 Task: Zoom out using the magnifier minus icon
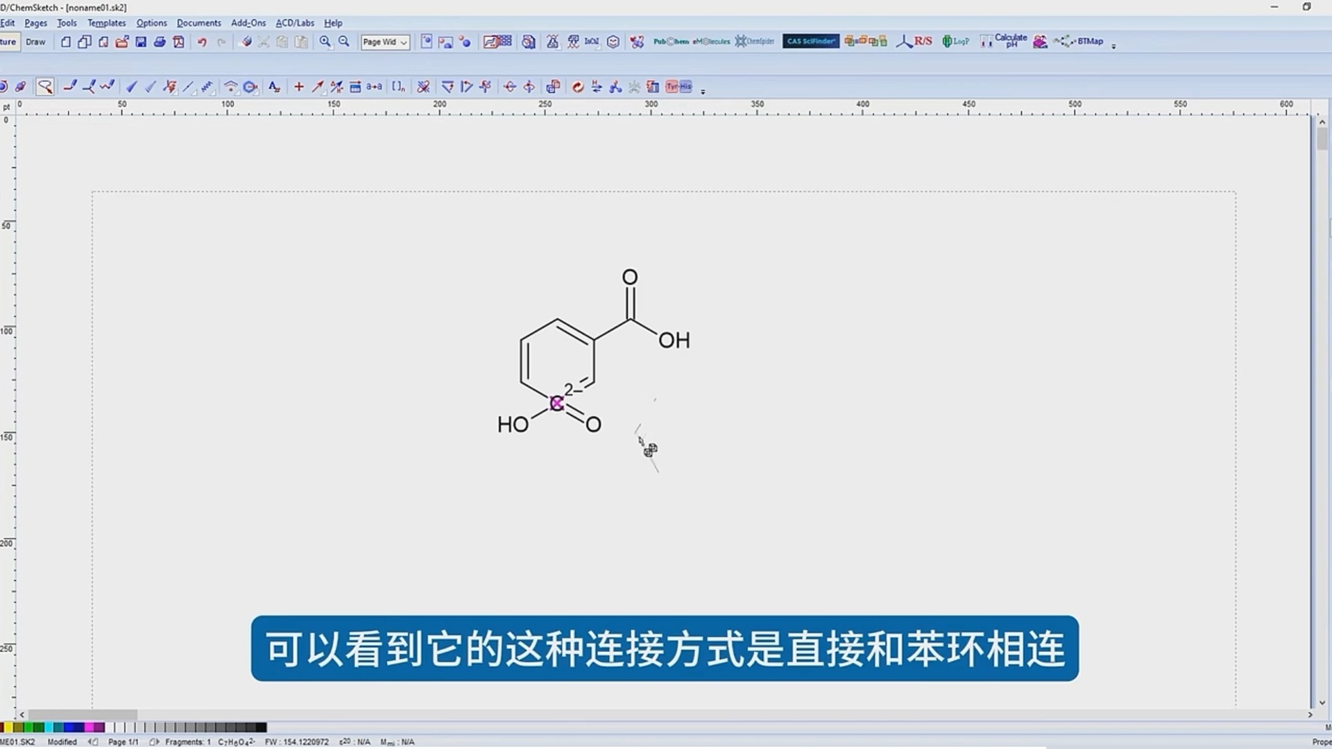(344, 42)
